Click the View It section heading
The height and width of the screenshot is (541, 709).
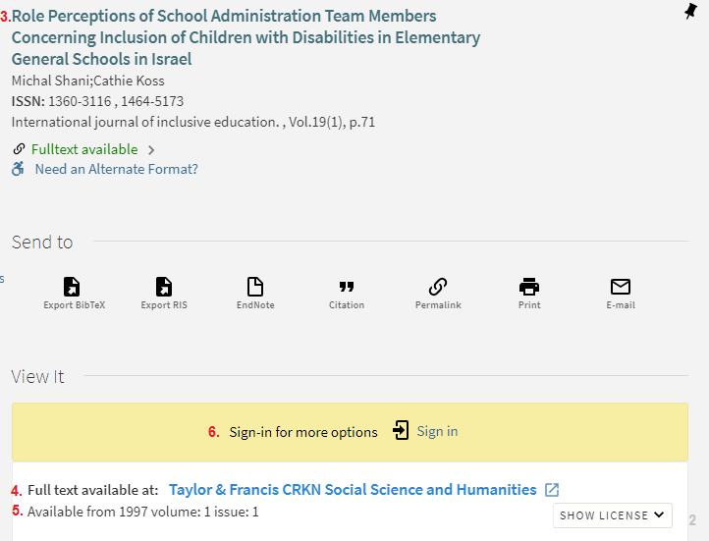(x=37, y=376)
